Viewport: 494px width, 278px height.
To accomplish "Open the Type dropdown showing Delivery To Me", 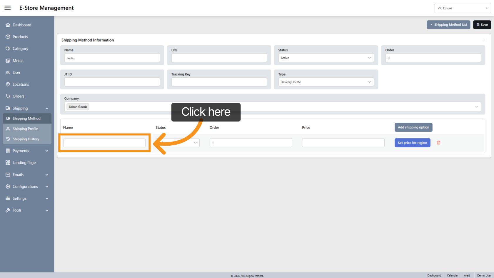I will 326,82.
